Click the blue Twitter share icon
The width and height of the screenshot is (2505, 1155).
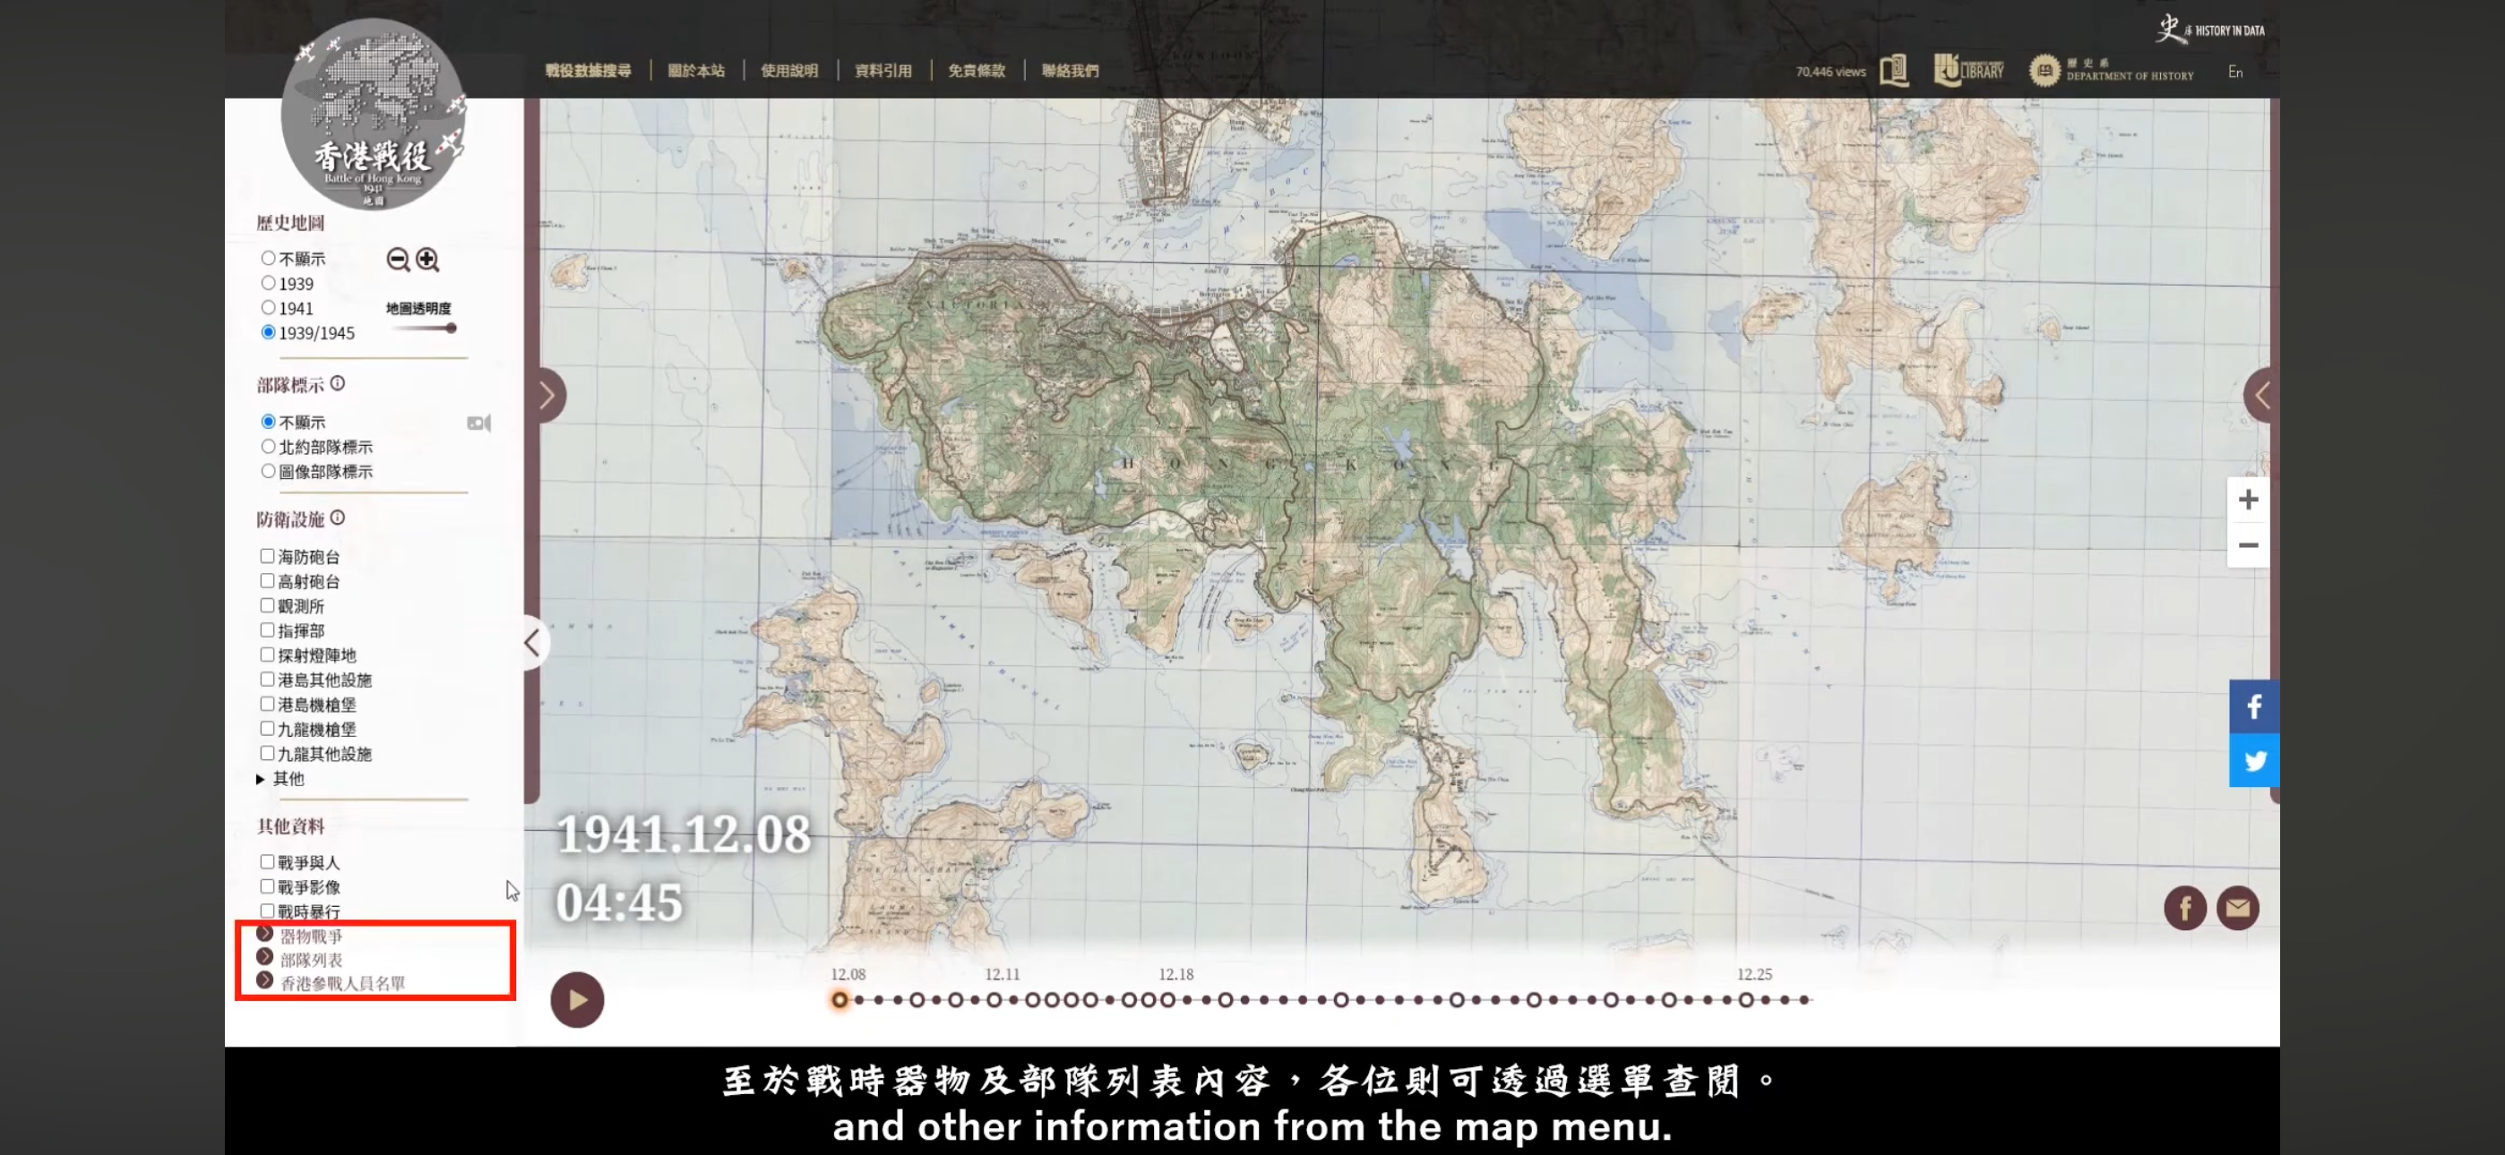[2253, 760]
